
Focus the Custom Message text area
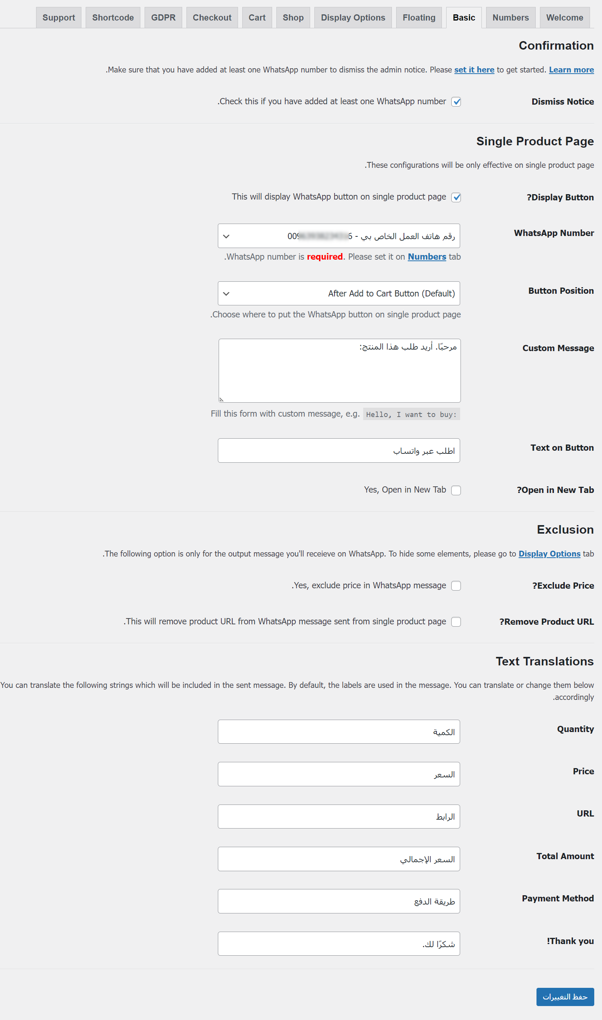click(339, 371)
